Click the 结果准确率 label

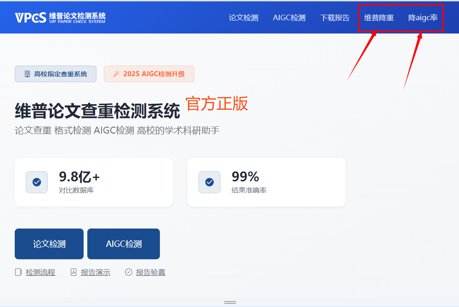point(249,190)
